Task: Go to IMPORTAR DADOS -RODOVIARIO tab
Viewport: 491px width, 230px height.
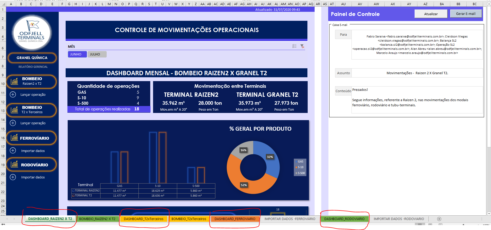Action: [x=399, y=219]
